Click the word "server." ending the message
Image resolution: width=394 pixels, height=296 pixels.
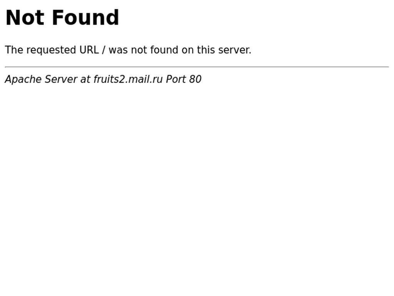click(x=235, y=50)
